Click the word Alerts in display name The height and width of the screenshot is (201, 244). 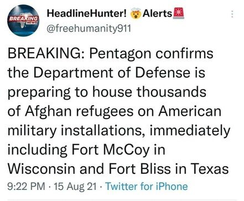tap(157, 13)
